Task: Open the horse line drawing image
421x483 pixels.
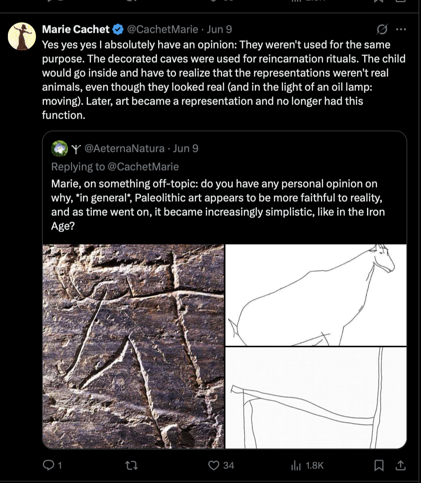Action: (x=316, y=295)
